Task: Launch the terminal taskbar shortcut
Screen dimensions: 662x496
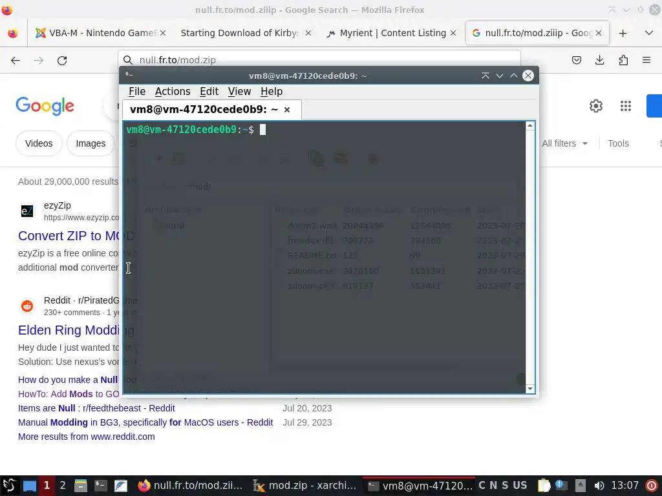Action: (x=100, y=486)
